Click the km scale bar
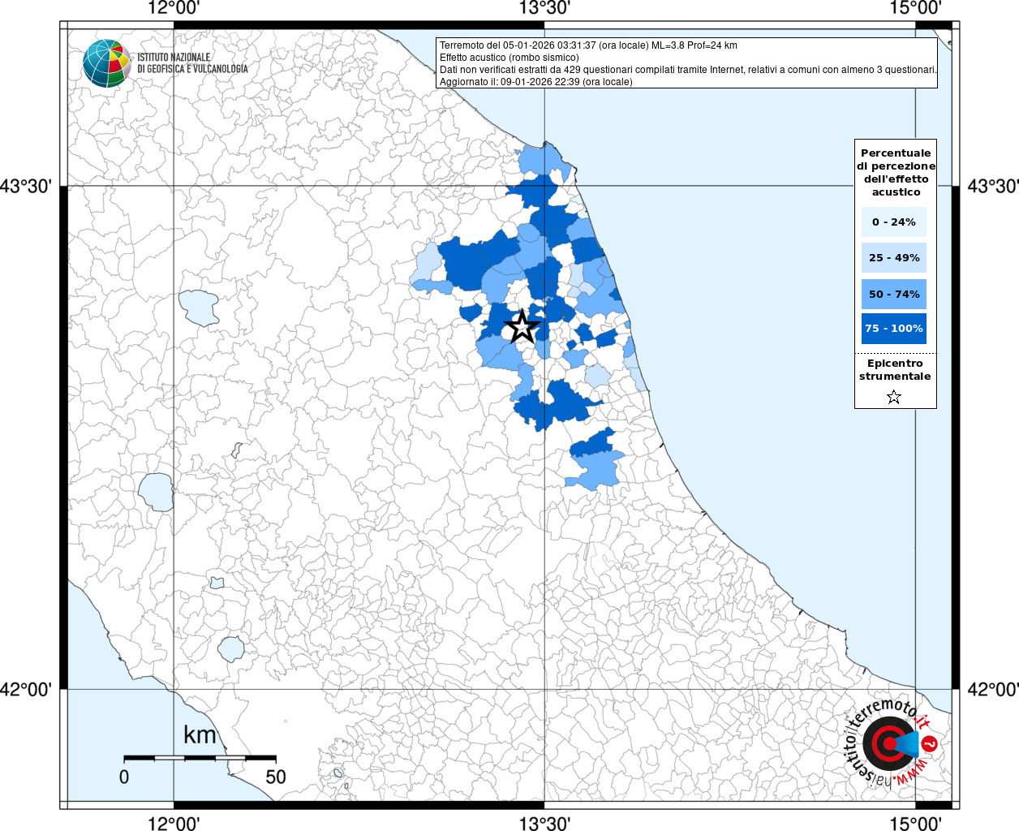 coord(200,758)
